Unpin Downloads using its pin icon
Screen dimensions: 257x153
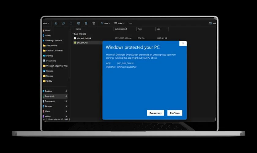[66, 96]
